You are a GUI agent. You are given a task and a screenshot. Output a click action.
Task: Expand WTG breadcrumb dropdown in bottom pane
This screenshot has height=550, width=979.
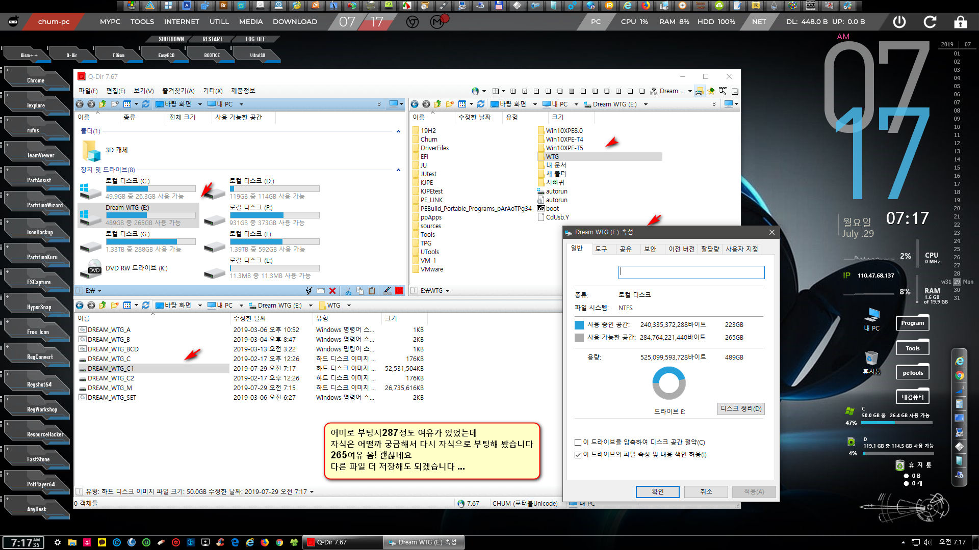point(349,305)
